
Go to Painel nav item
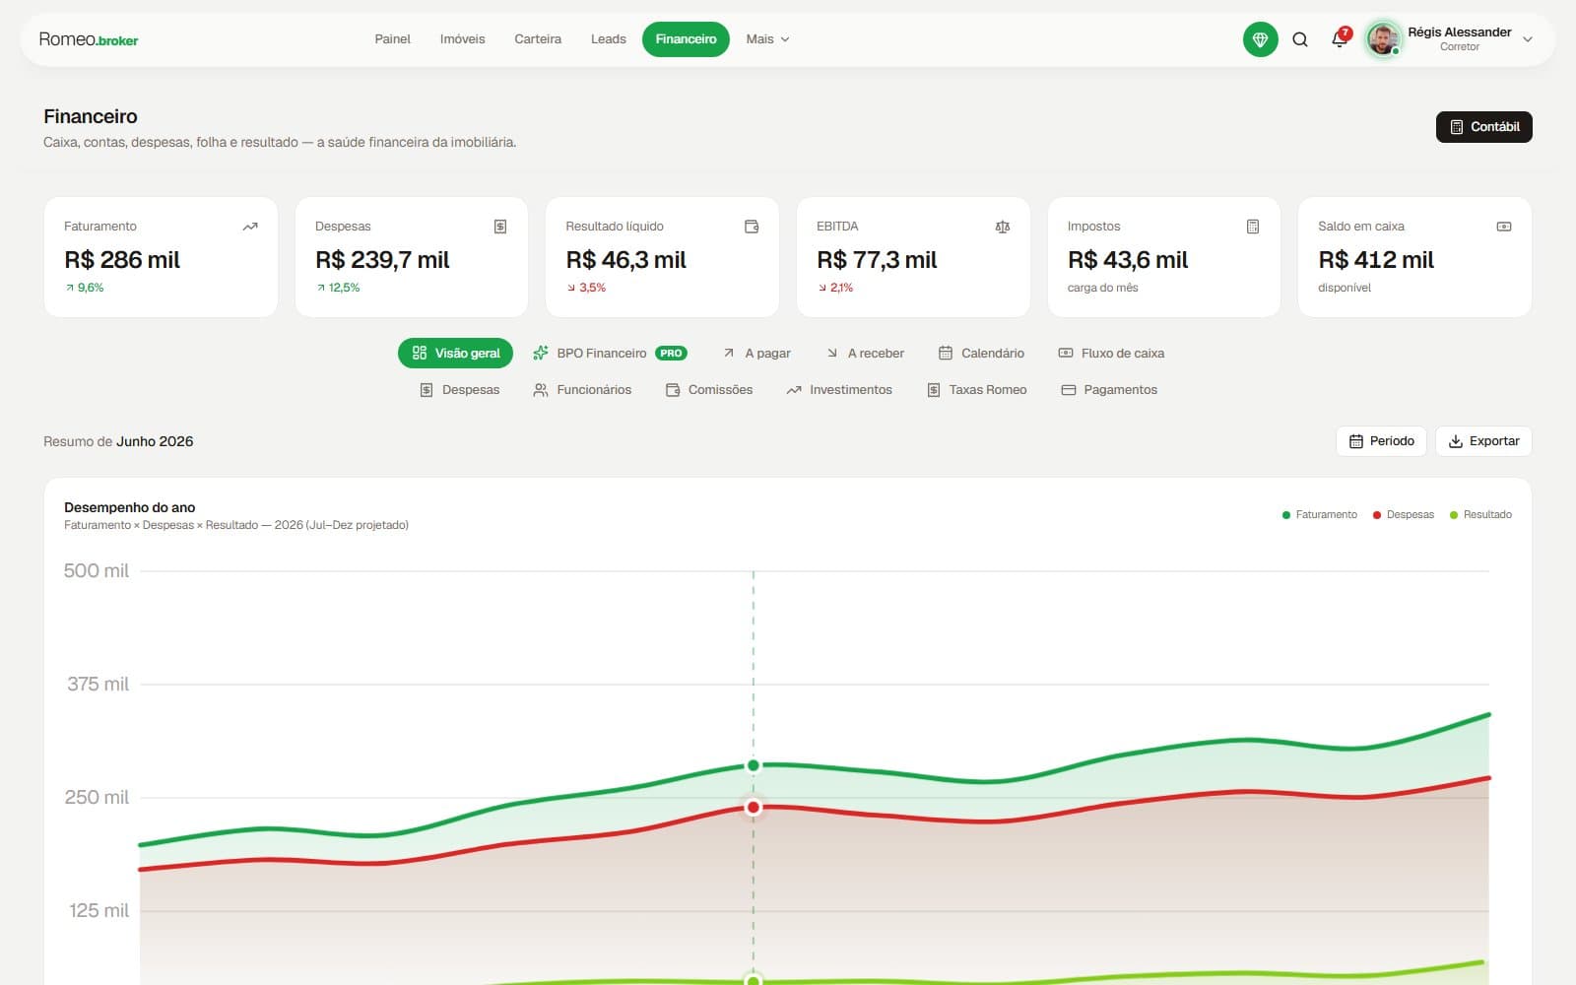pyautogui.click(x=392, y=39)
